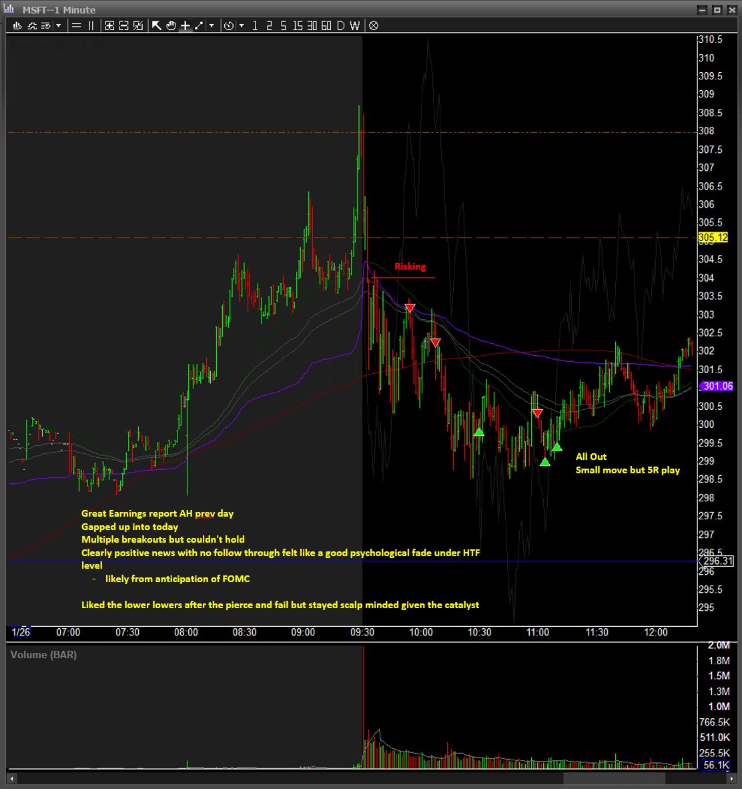Click the 310.5 price axis label
The image size is (742, 789).
coord(711,39)
